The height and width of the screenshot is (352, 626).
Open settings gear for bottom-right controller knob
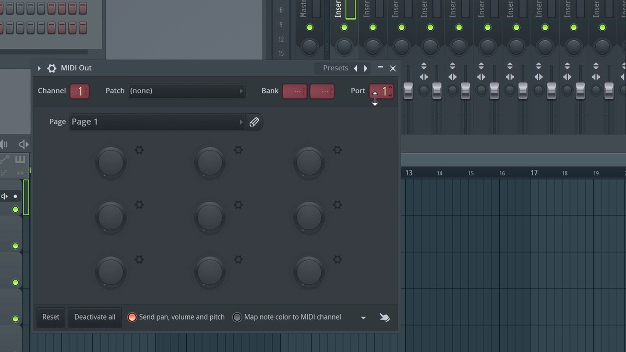point(337,260)
